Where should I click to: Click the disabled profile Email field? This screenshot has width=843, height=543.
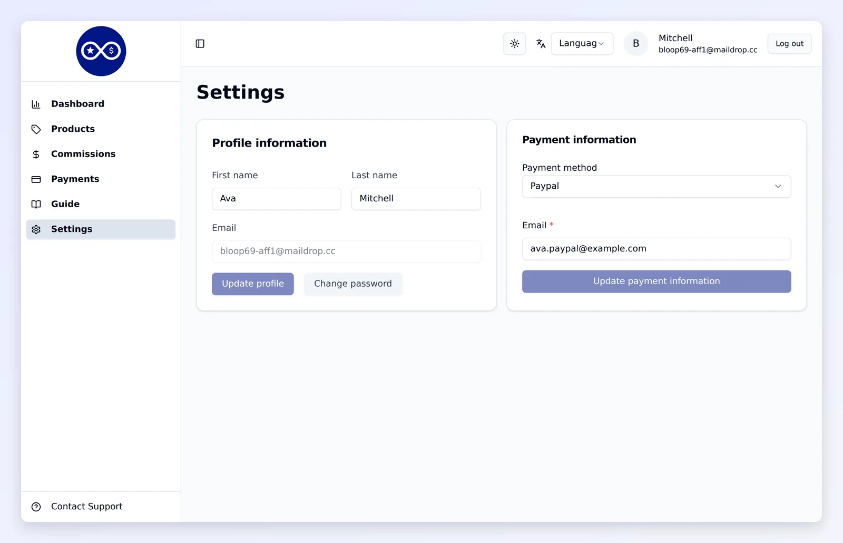click(x=346, y=251)
